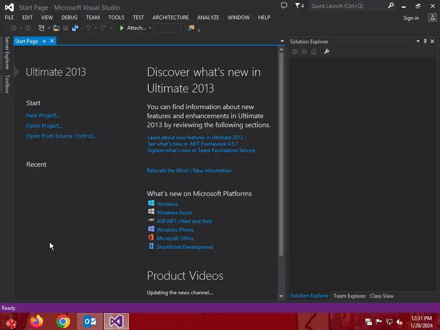
Task: Open the active documents list dropdown
Action: [282, 41]
